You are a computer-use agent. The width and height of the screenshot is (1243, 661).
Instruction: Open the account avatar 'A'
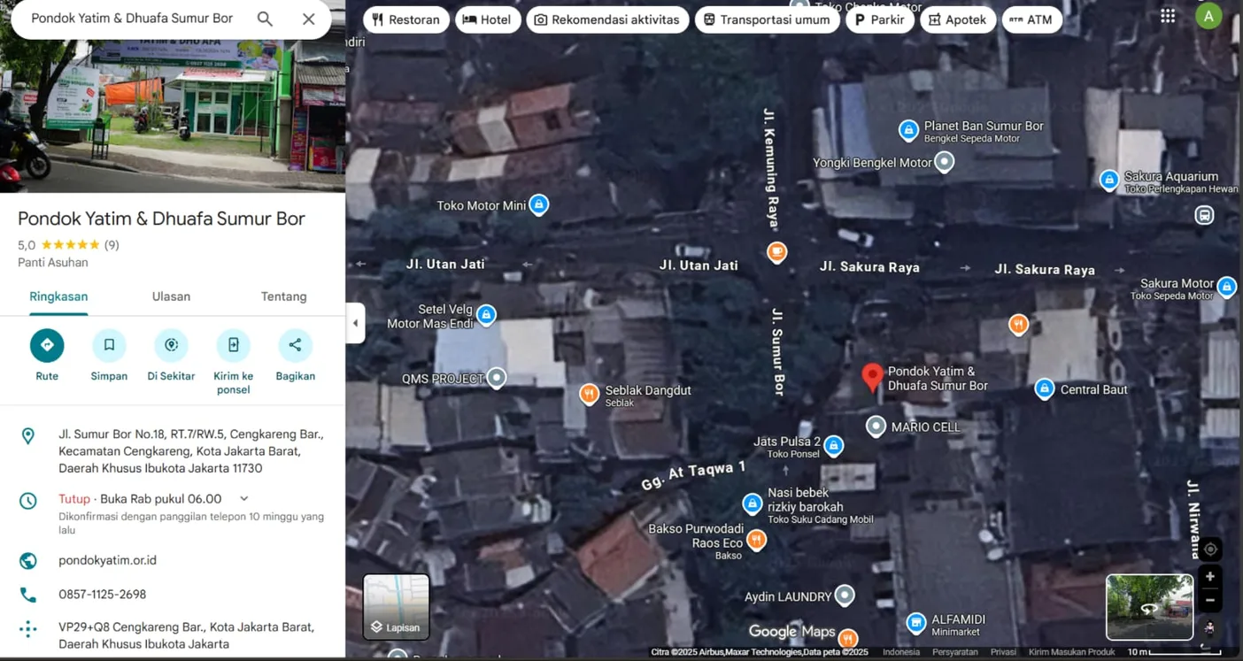coord(1208,16)
